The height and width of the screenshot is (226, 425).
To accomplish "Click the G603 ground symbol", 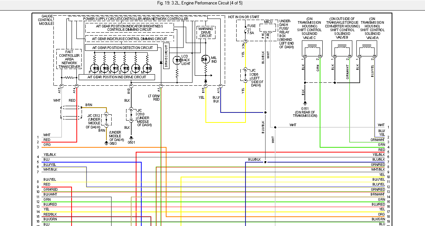I will click(106, 143).
